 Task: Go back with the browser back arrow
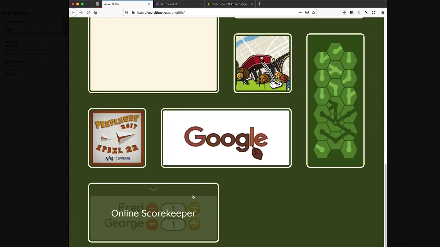pyautogui.click(x=73, y=12)
